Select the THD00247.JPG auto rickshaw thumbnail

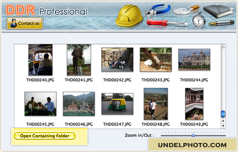tap(117, 104)
